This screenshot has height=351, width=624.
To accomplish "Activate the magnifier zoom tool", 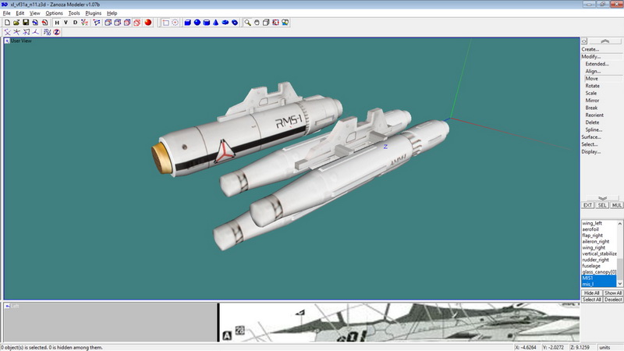I will (247, 23).
